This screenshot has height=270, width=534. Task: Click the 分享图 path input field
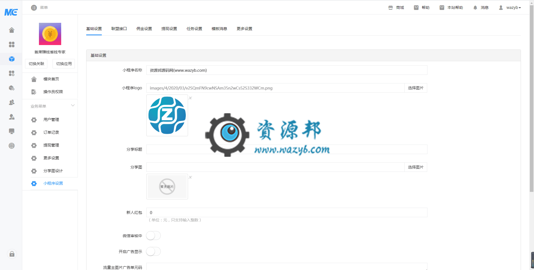pyautogui.click(x=275, y=167)
